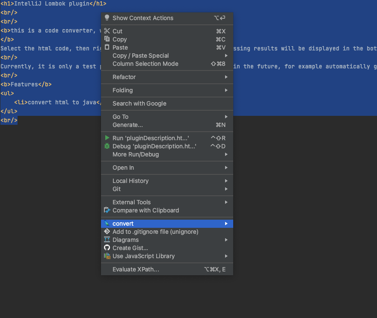This screenshot has width=377, height=318.
Task: Expand the Git submenu arrow
Action: click(226, 189)
